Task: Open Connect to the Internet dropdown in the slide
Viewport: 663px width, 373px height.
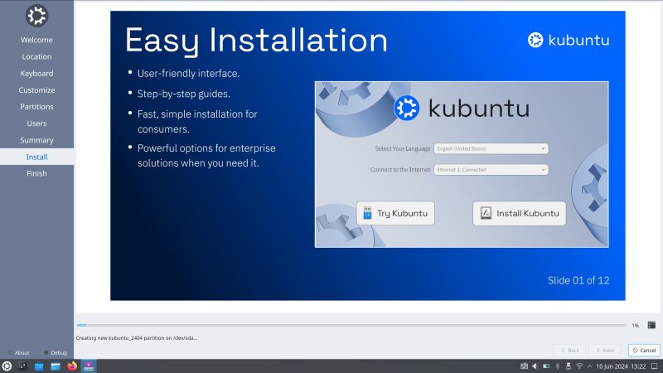Action: pyautogui.click(x=491, y=170)
